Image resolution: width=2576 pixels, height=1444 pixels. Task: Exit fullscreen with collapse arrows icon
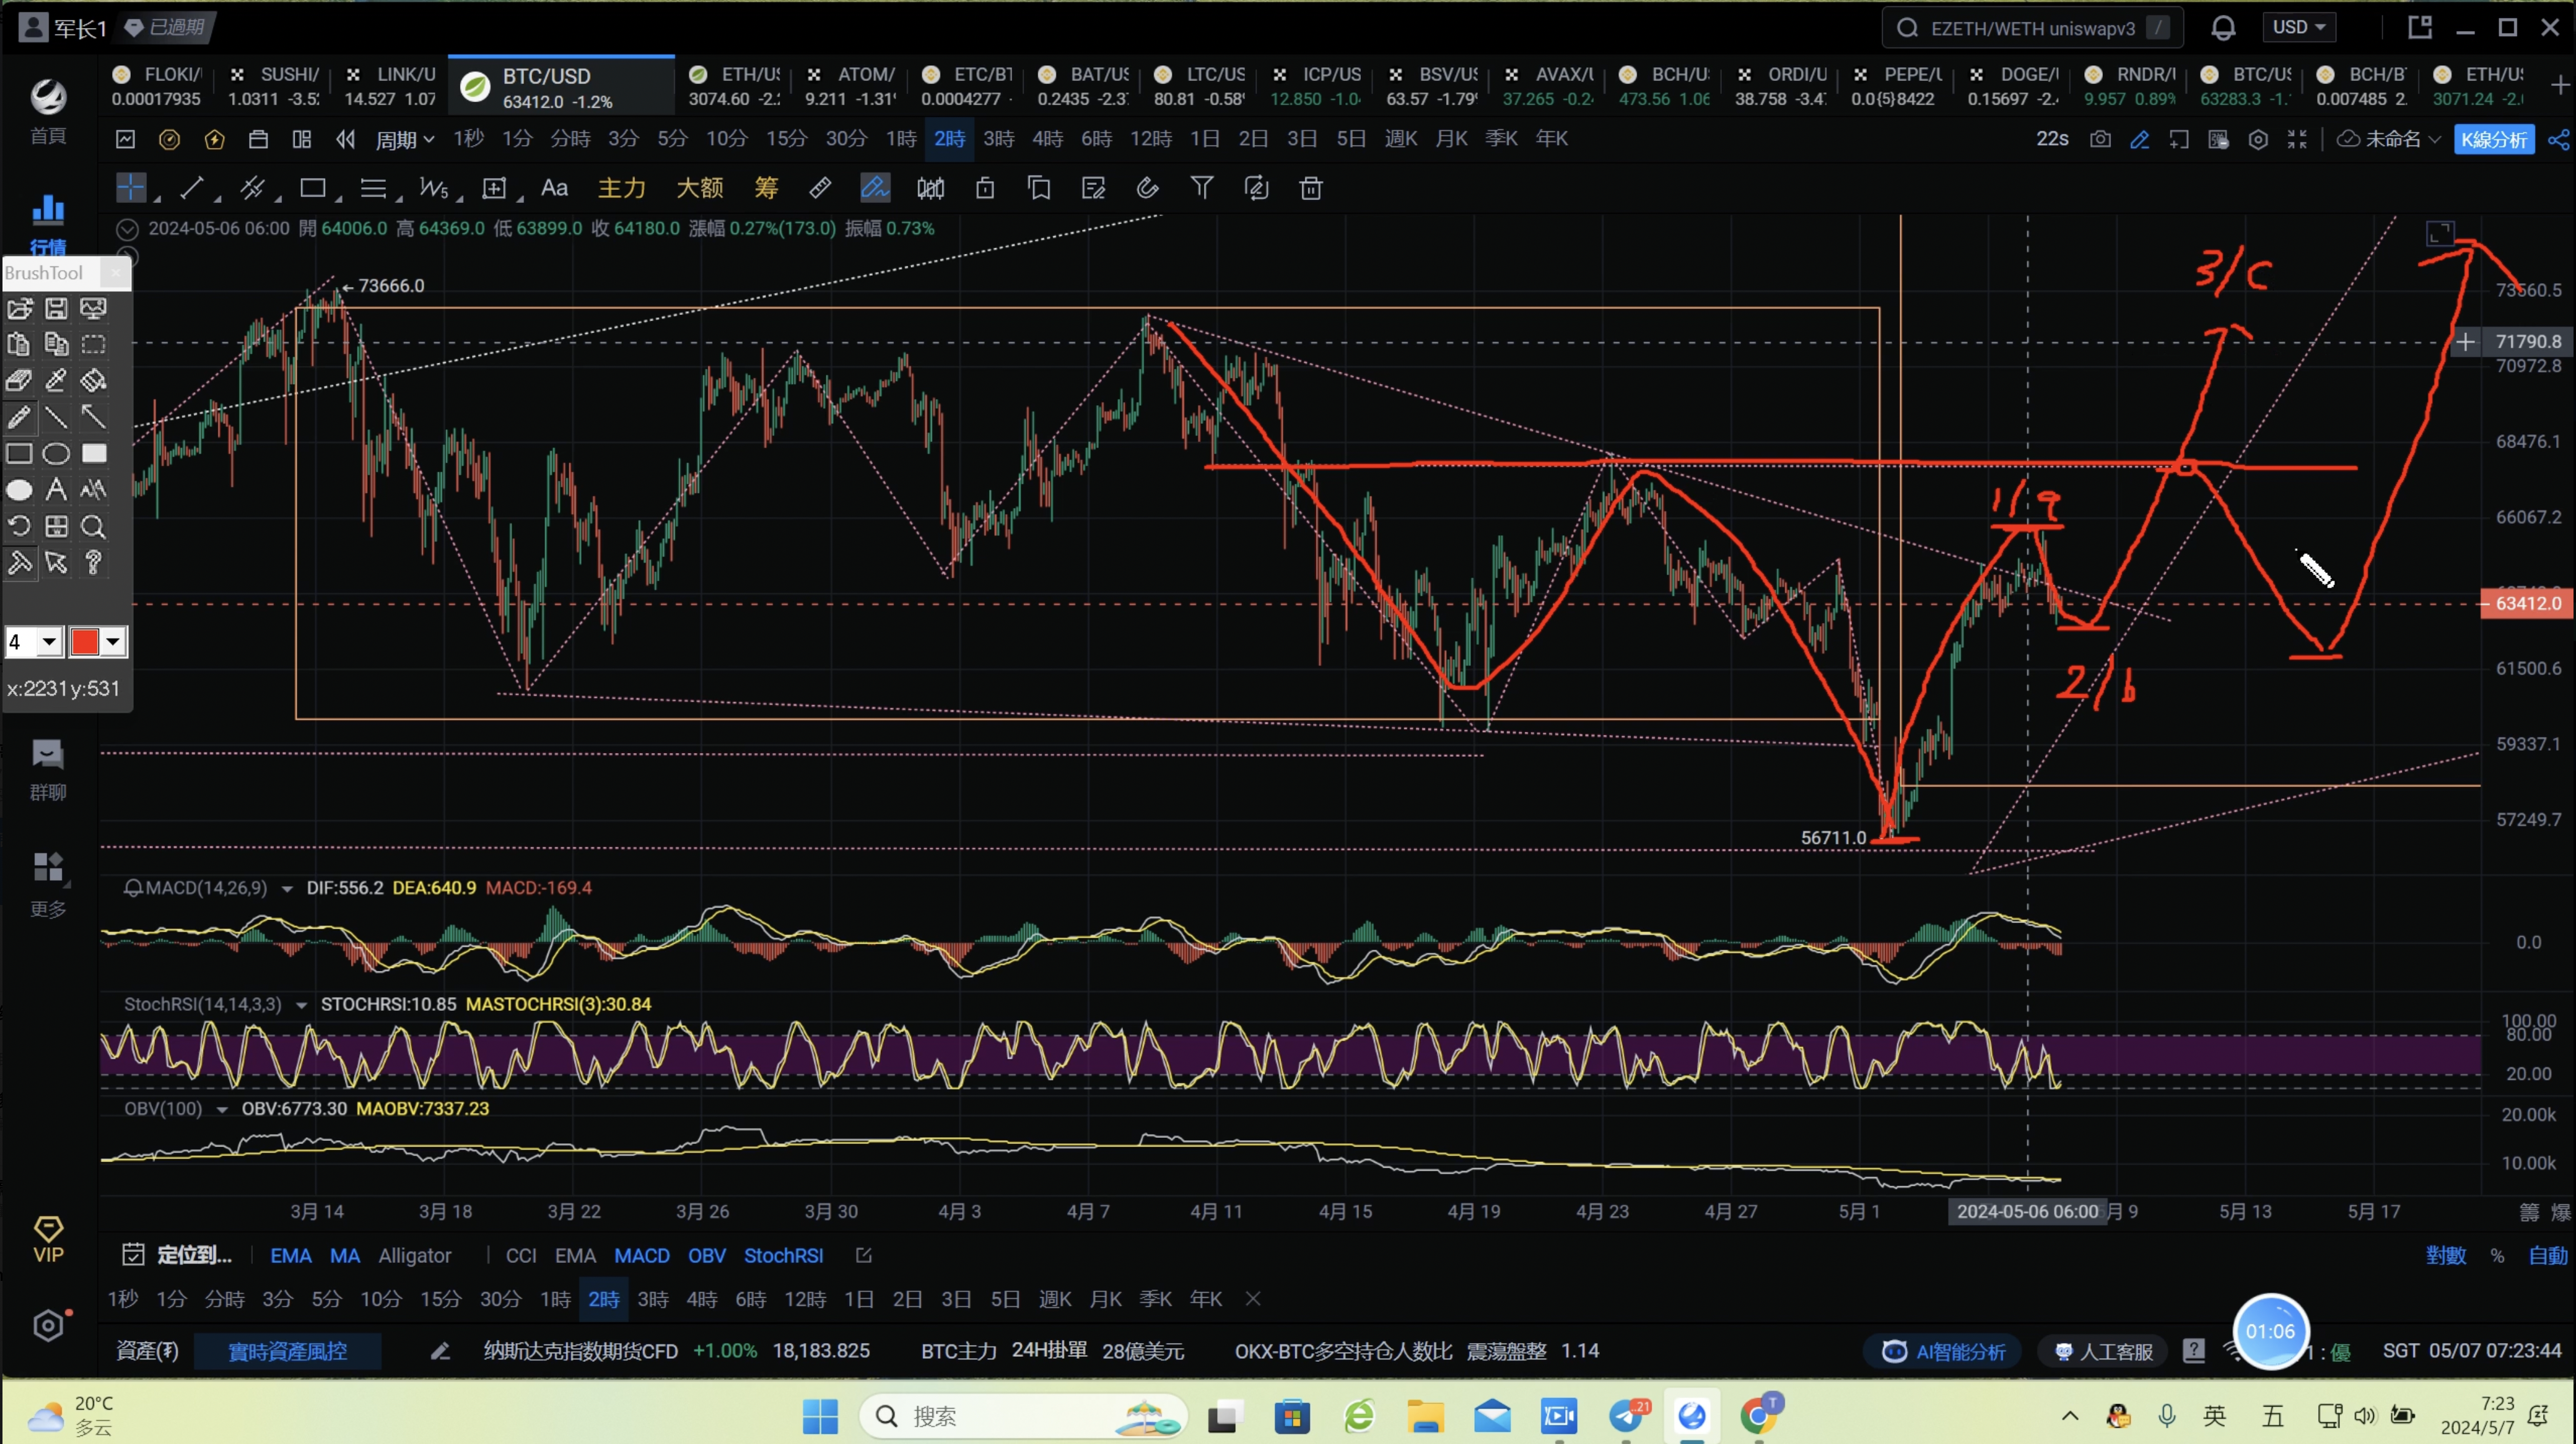click(2297, 139)
